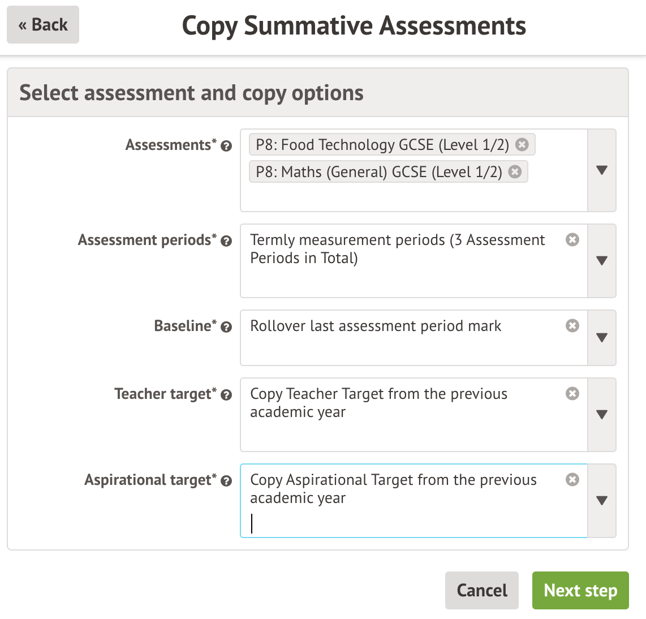Show help for Teacher target
This screenshot has width=646, height=619.
click(x=226, y=395)
